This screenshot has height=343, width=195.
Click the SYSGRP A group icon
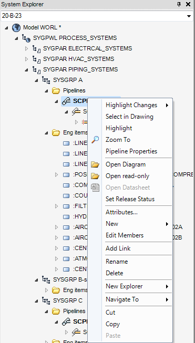[x=46, y=80]
